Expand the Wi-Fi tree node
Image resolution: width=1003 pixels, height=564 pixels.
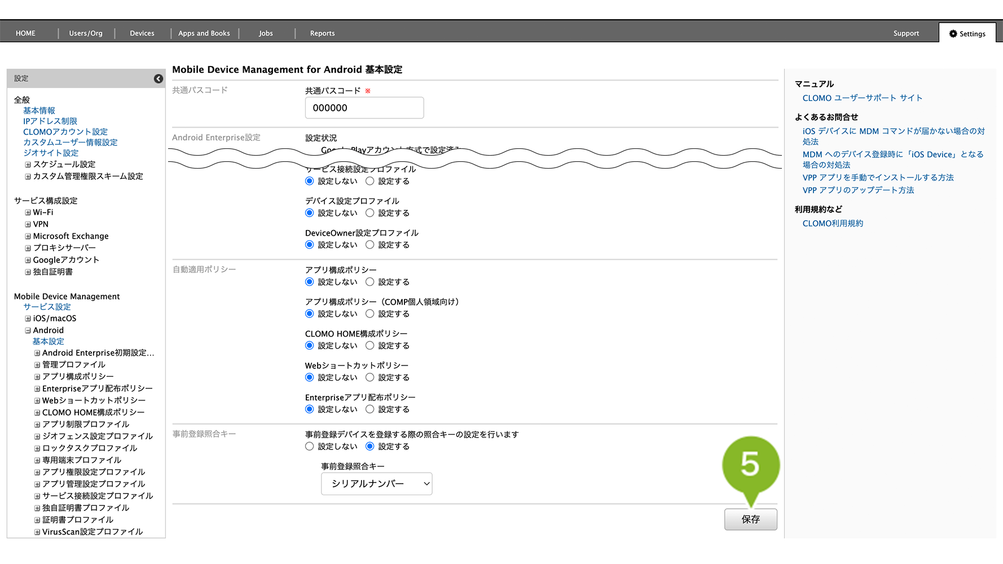tap(28, 213)
